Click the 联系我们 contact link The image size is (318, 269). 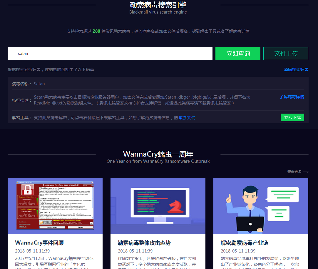click(x=187, y=118)
